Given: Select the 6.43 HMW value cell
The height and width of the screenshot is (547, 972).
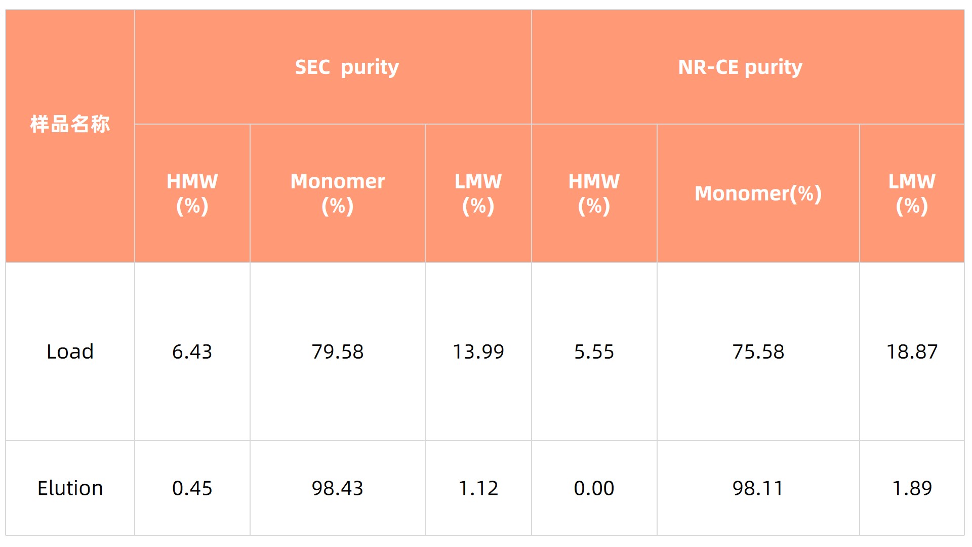Looking at the screenshot, I should click(192, 351).
